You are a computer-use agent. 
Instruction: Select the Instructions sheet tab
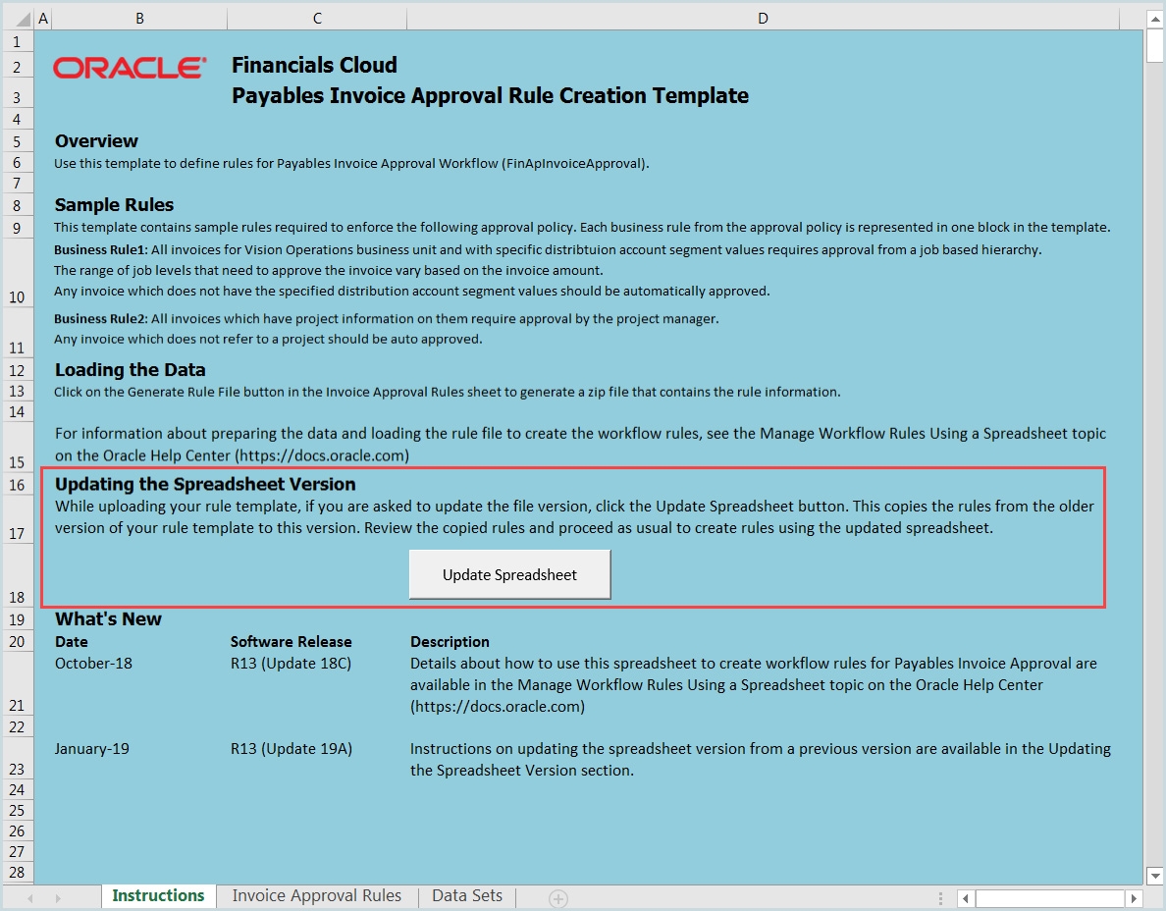pos(158,895)
